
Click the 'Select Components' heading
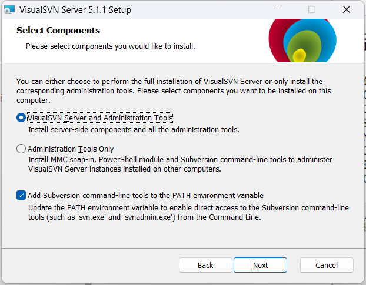(x=58, y=31)
